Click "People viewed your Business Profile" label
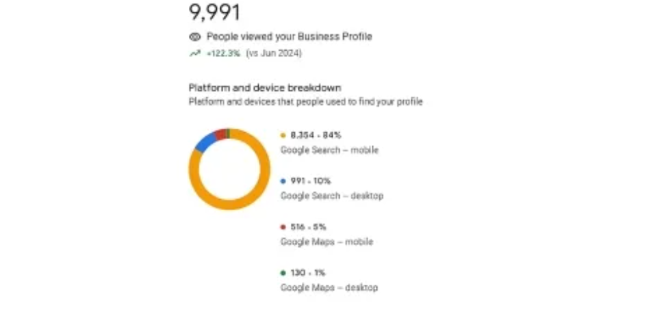The image size is (666, 334). [x=289, y=37]
